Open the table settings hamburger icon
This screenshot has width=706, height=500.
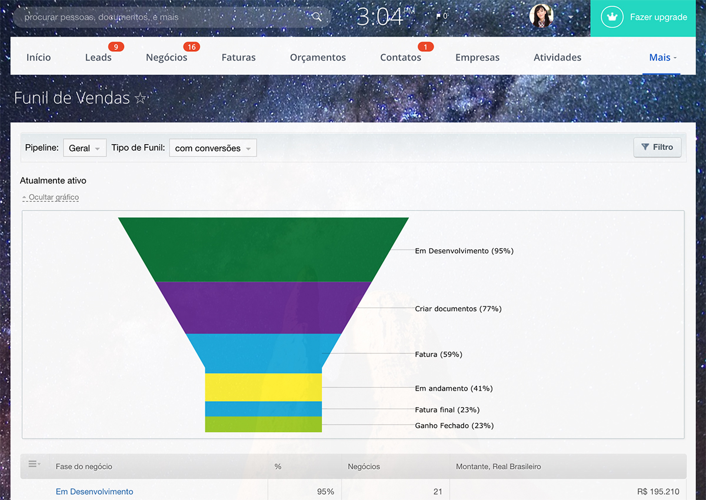click(x=34, y=464)
